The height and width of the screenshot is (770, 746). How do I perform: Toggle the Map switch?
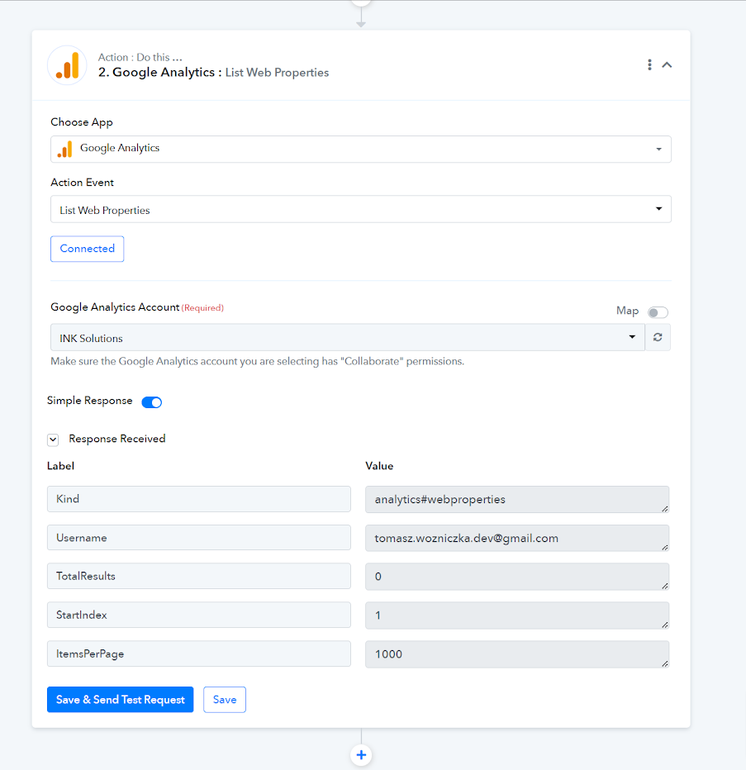coord(658,312)
